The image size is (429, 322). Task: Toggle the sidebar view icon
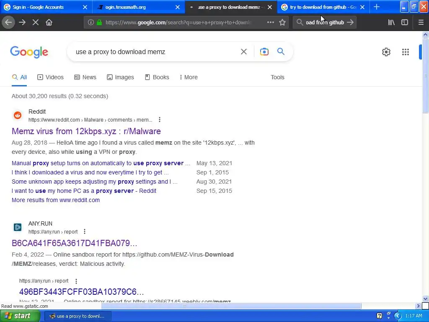(405, 22)
